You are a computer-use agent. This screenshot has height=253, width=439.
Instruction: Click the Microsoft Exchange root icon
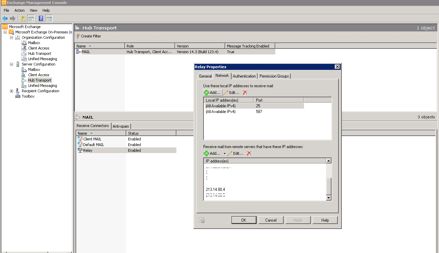[5, 27]
